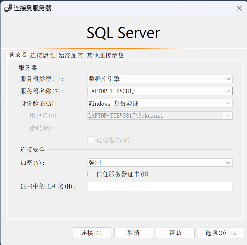Go to the 登录名 tab
Viewport: 247px width, 245px height.
click(x=17, y=55)
